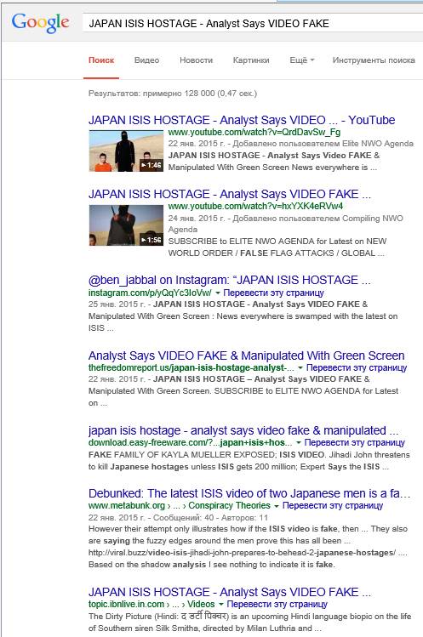Translate the easy-freeware result page

(x=354, y=442)
